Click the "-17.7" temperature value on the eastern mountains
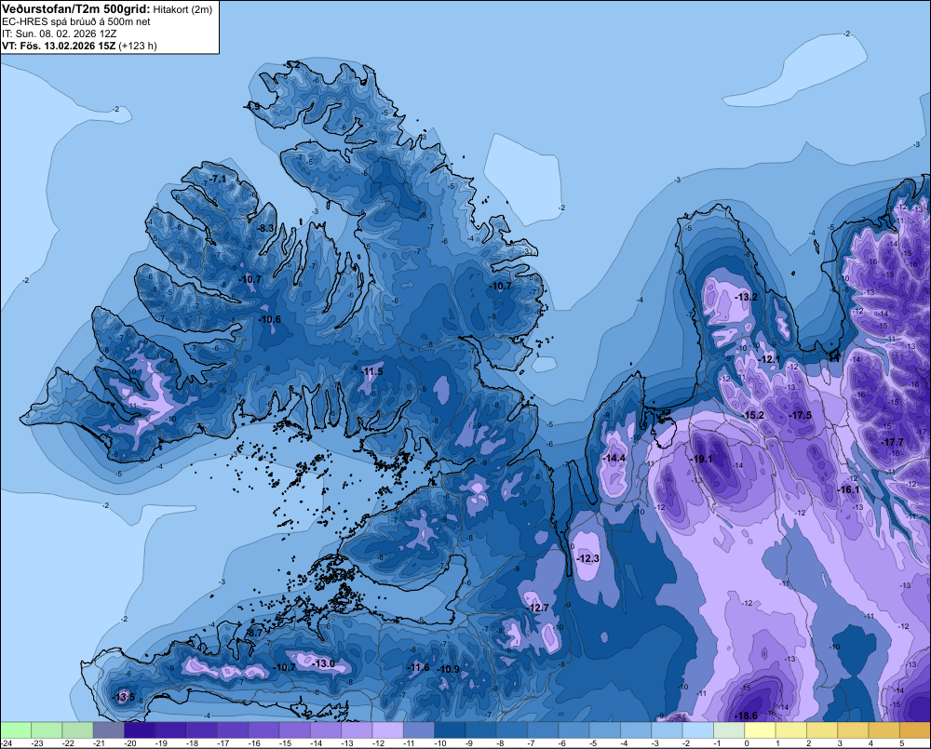Image resolution: width=931 pixels, height=749 pixels. coord(893,442)
